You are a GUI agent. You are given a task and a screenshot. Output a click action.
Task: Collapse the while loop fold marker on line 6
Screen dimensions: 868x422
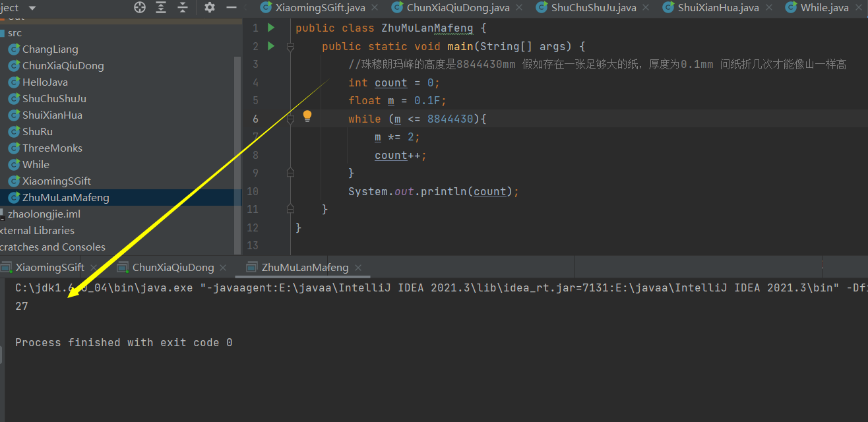290,119
